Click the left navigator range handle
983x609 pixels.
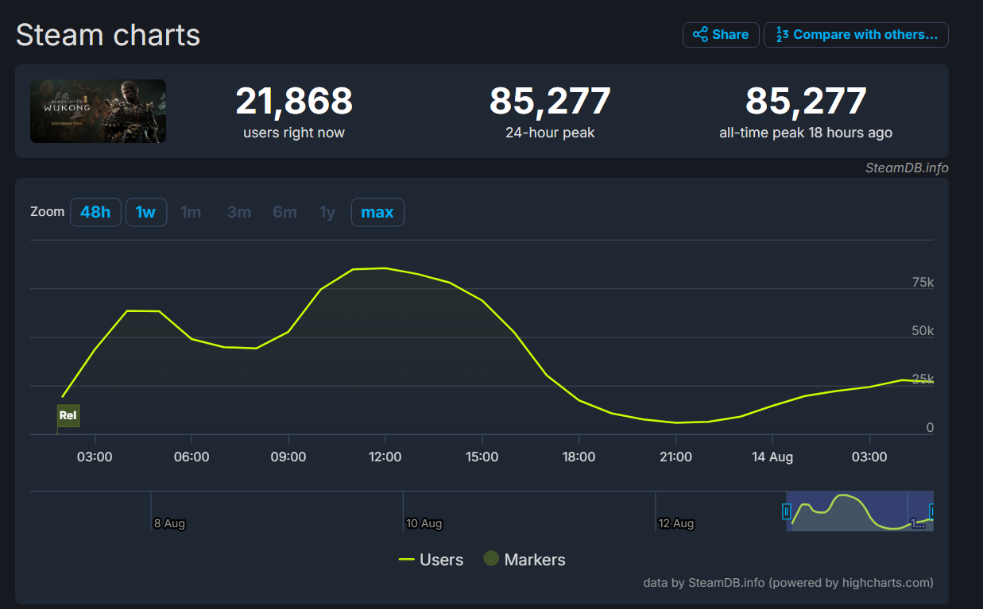[x=787, y=511]
